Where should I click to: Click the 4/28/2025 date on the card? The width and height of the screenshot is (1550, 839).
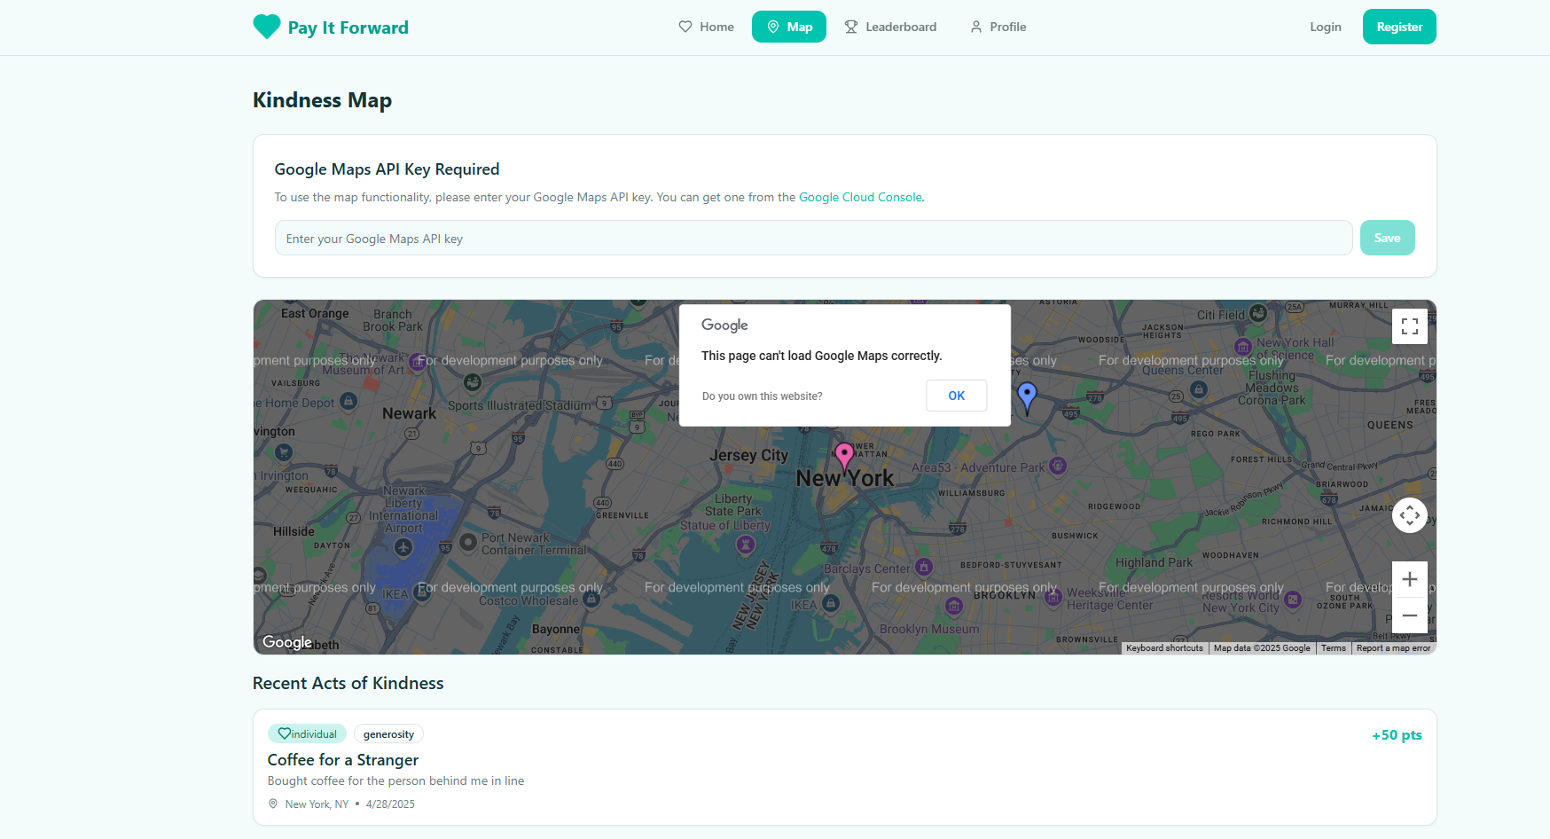[390, 804]
